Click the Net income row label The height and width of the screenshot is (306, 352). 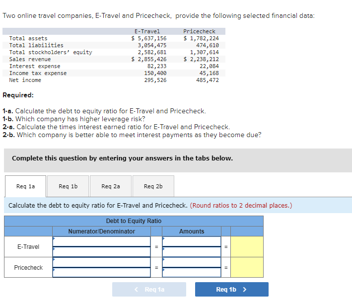coord(25,80)
